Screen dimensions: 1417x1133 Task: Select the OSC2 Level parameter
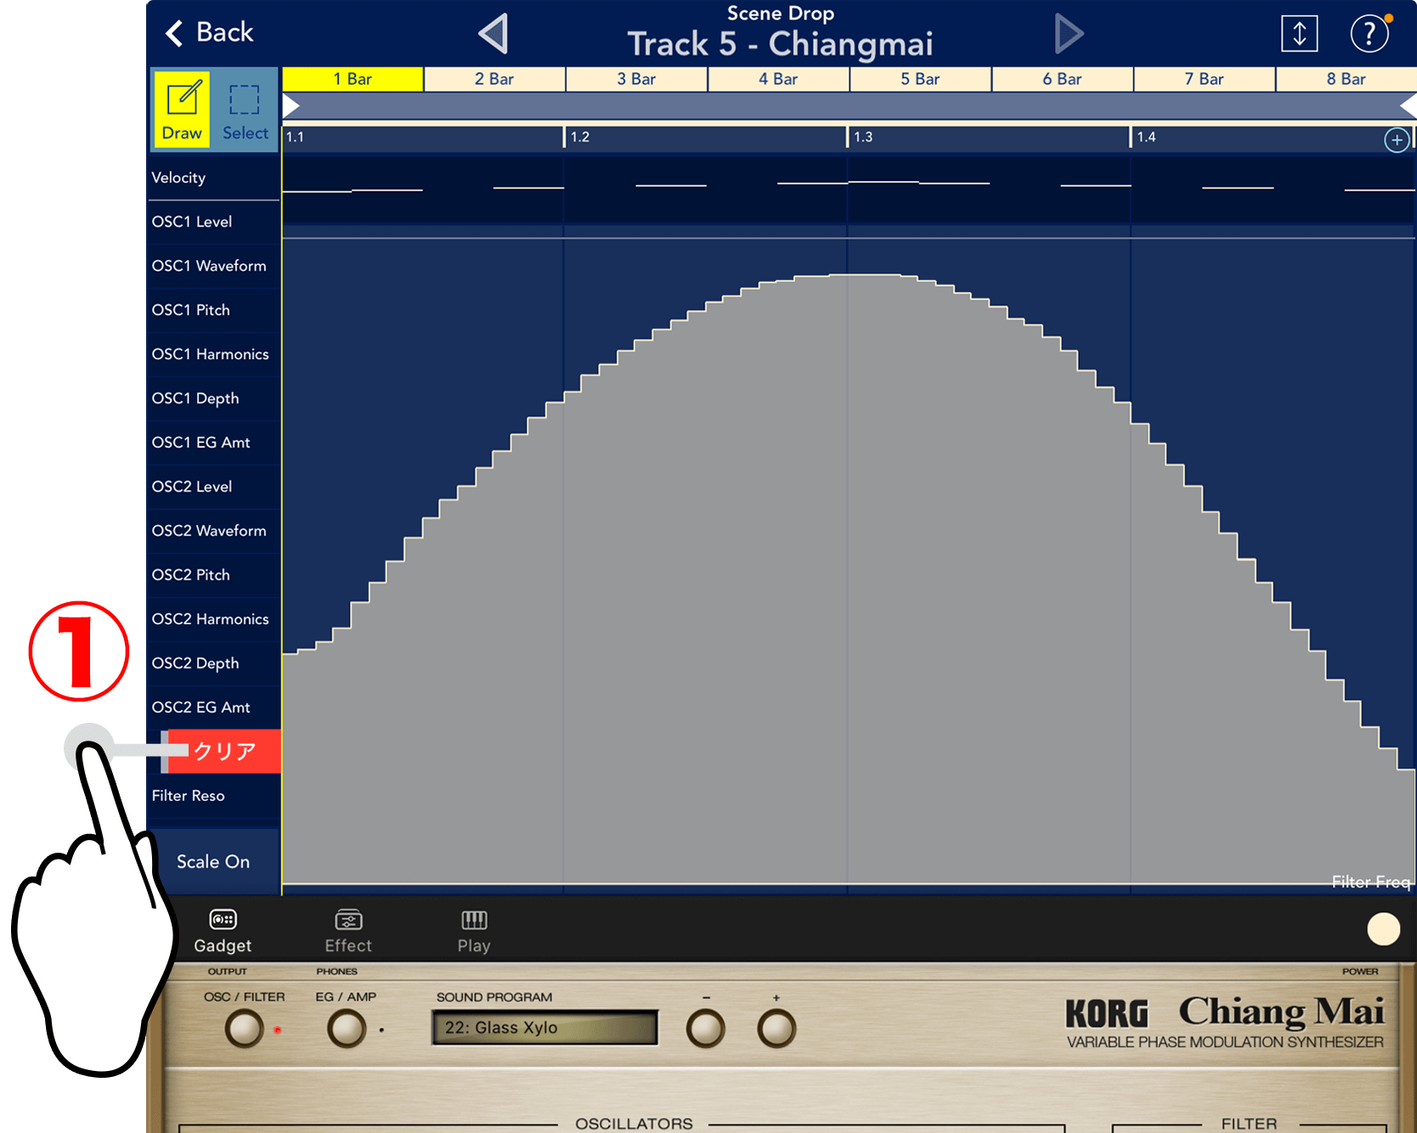(x=213, y=487)
